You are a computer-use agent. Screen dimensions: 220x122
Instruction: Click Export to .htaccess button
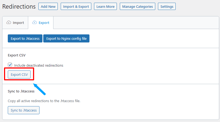[25, 39]
